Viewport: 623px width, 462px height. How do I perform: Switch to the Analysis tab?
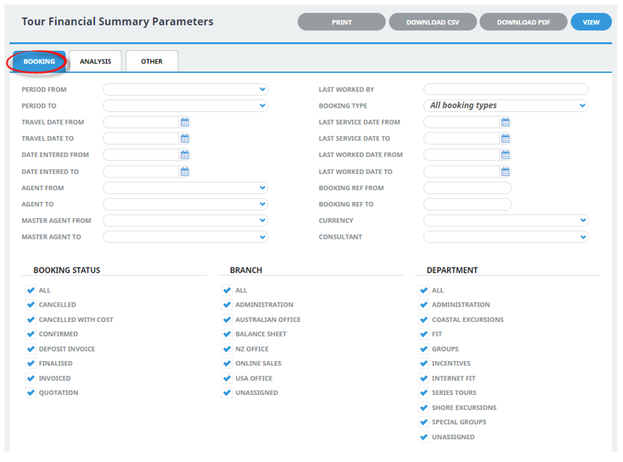tap(96, 61)
